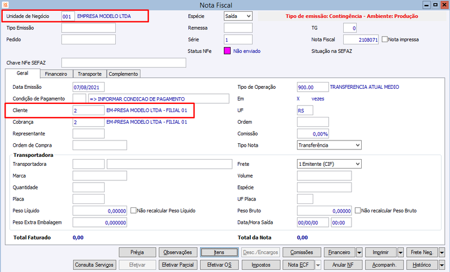
Task: Expand the Nota ECF dropdown arrow
Action: click(x=318, y=265)
